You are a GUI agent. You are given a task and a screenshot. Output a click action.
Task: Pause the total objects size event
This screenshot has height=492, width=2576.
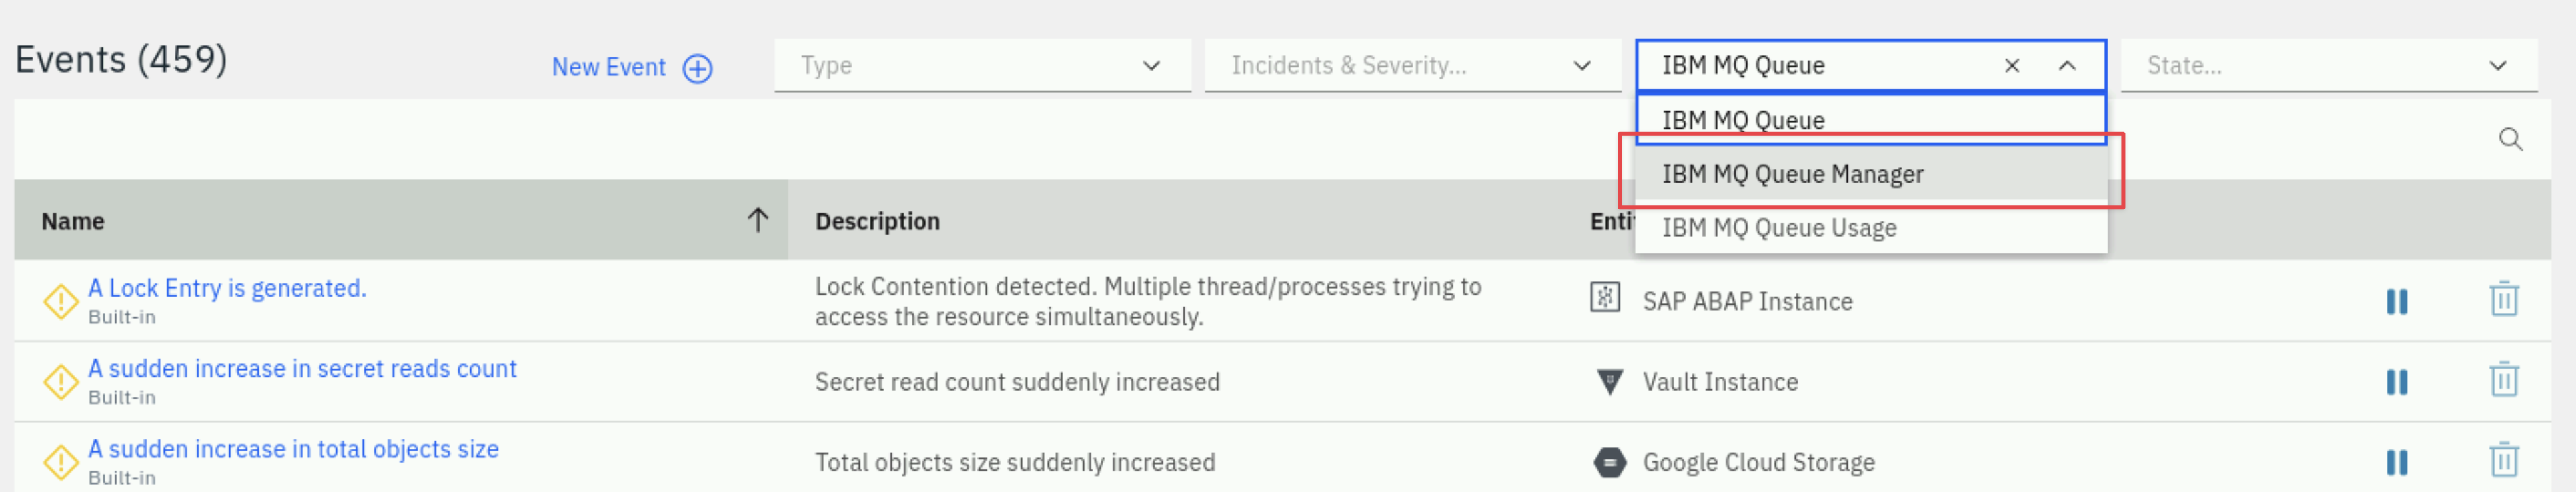(2396, 462)
